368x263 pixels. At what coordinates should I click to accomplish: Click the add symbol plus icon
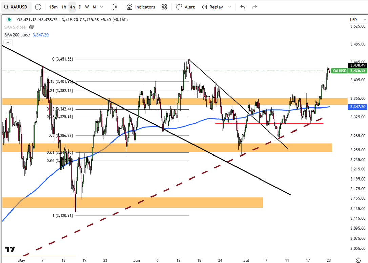(38, 7)
